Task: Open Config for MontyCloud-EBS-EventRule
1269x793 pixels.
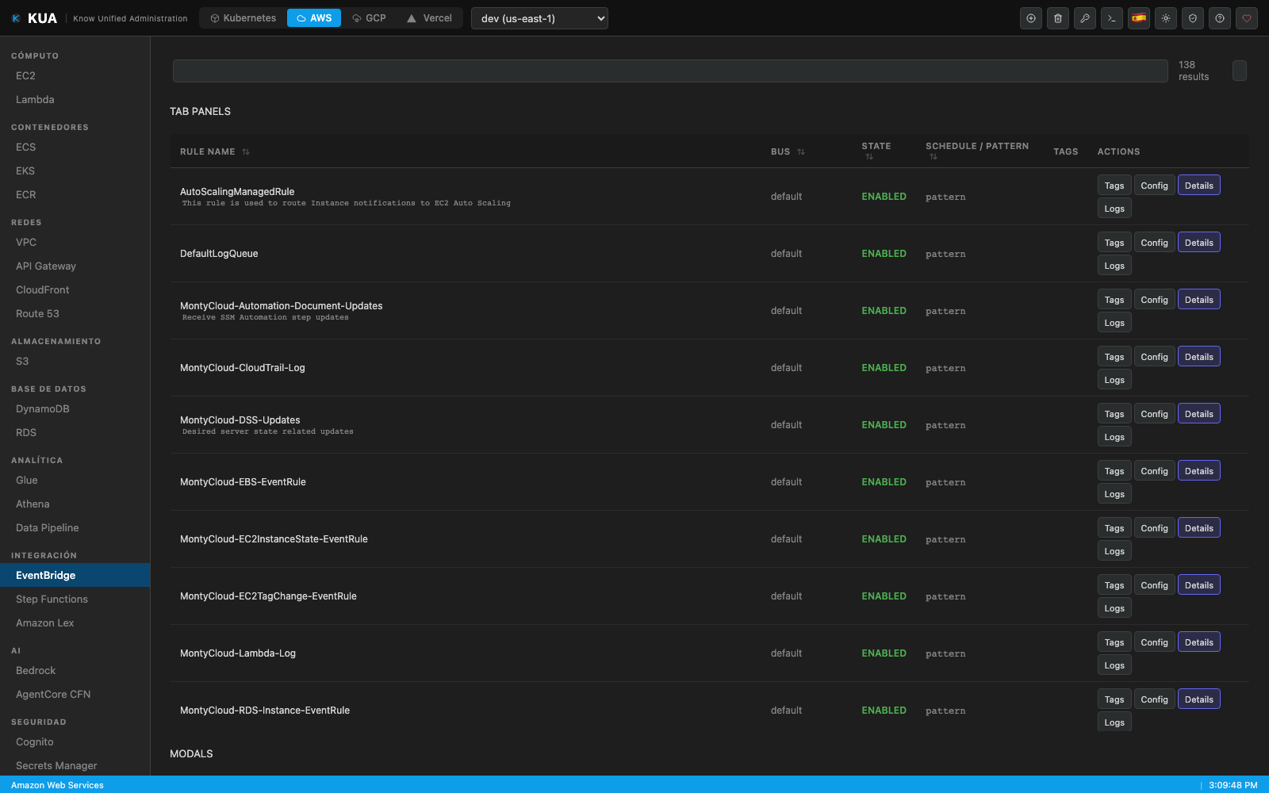Action: tap(1155, 471)
